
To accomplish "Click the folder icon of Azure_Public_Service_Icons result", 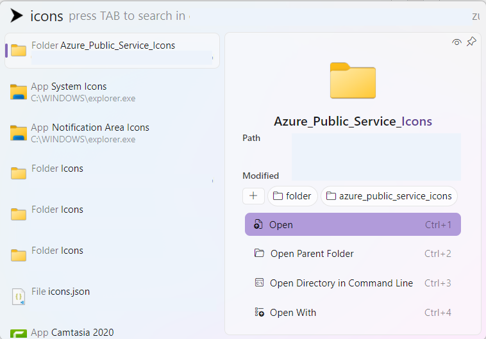I will pos(19,50).
